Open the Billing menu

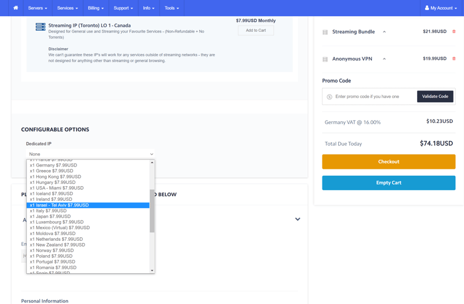point(96,8)
